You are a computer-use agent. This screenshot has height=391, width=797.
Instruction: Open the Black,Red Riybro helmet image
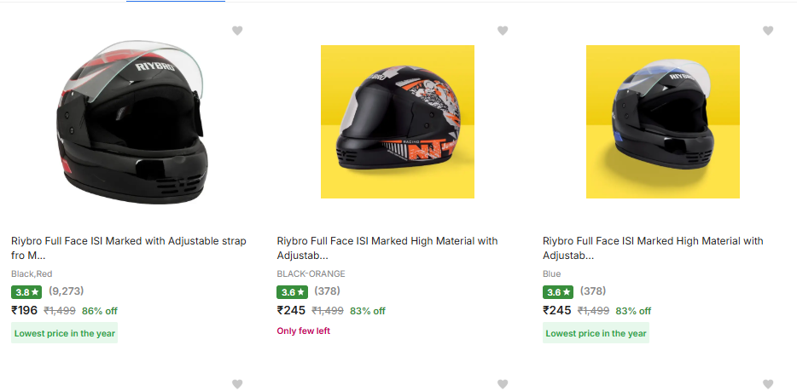click(x=132, y=121)
